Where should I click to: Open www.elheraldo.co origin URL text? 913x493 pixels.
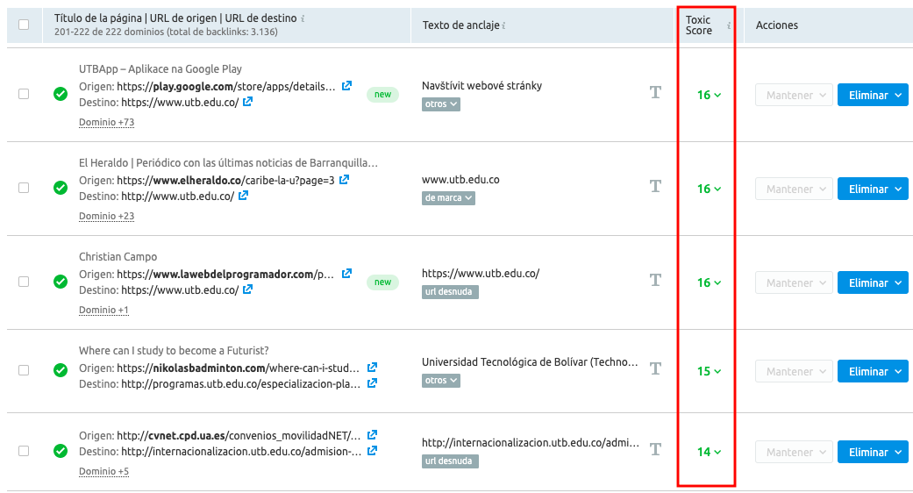click(x=225, y=181)
